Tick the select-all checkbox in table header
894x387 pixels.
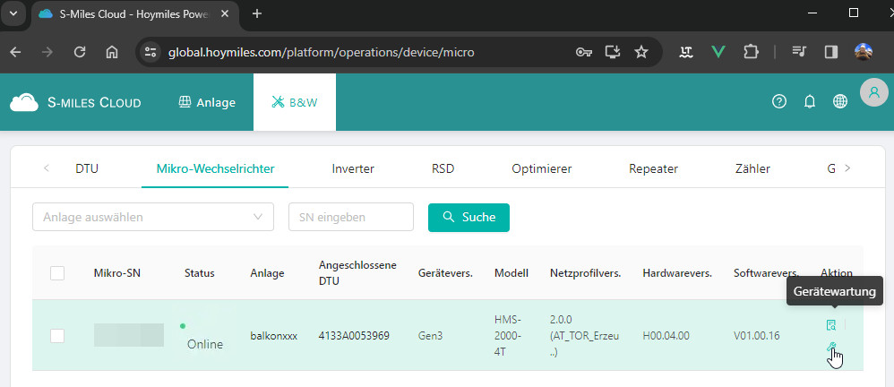[x=57, y=273]
